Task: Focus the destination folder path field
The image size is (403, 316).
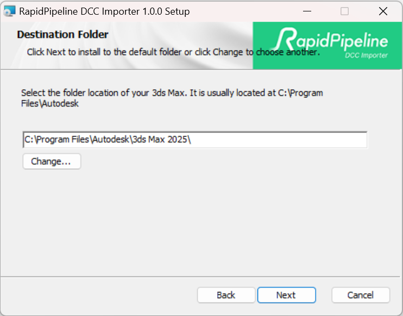Action: click(195, 140)
